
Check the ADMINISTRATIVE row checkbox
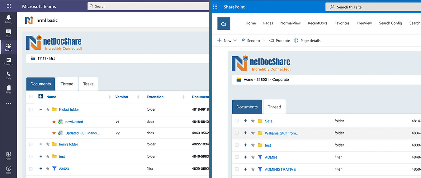237,169
